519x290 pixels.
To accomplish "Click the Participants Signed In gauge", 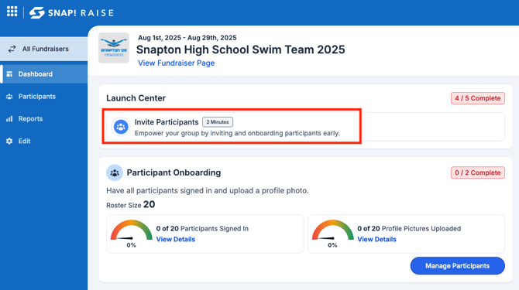I will pyautogui.click(x=131, y=234).
